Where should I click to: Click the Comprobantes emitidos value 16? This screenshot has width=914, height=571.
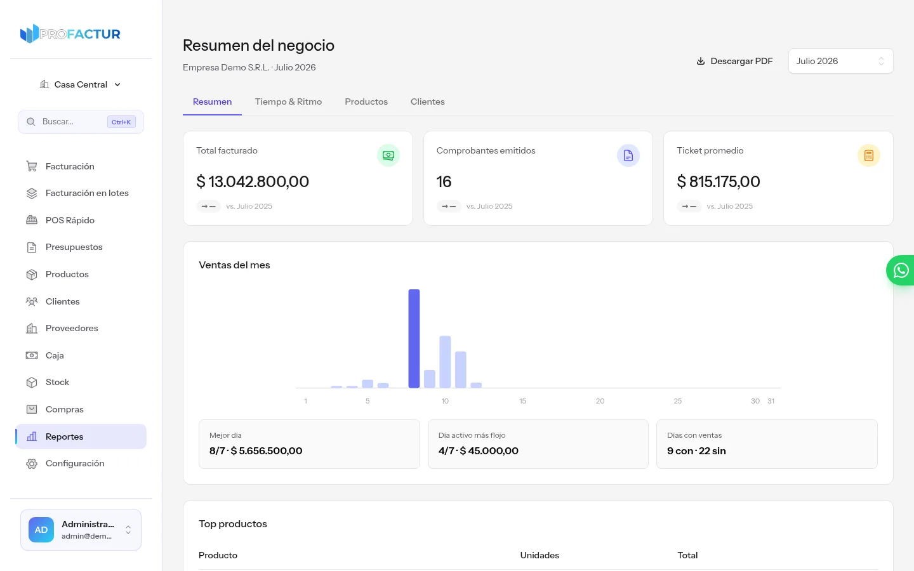444,181
